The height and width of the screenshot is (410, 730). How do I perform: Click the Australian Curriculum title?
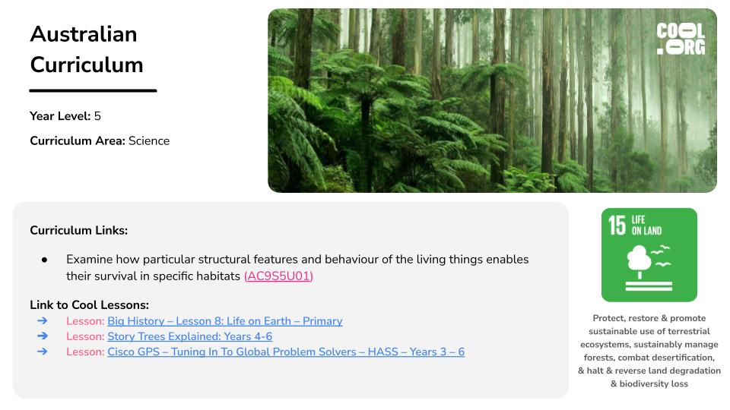(86, 49)
